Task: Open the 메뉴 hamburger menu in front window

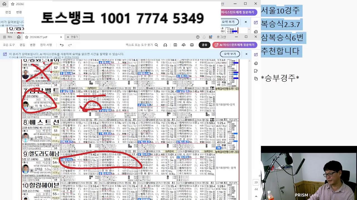Action: (8, 37)
